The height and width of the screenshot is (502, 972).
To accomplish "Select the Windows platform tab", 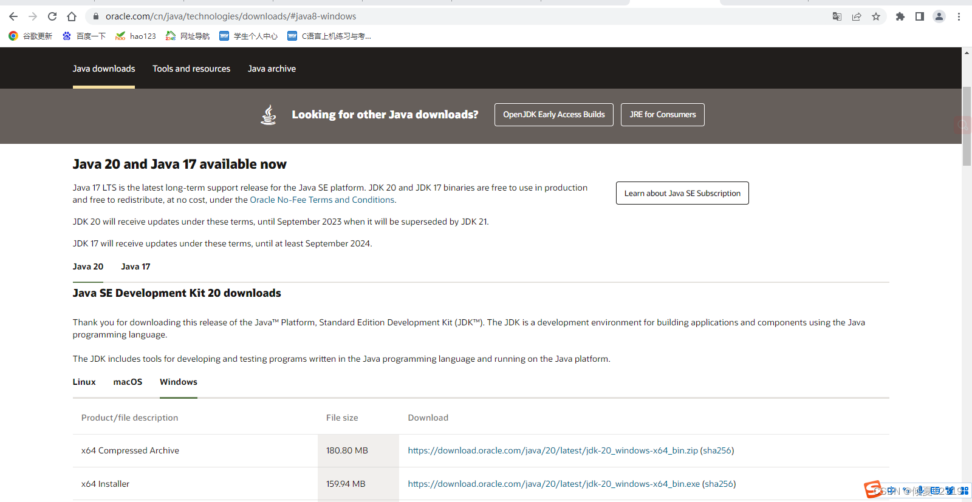I will click(179, 382).
